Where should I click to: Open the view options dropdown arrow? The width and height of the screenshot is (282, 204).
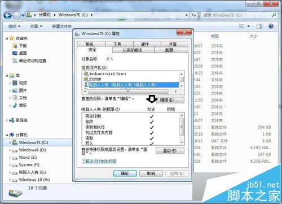click(249, 26)
